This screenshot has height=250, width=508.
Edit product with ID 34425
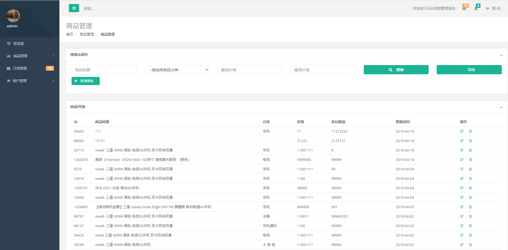(462, 235)
